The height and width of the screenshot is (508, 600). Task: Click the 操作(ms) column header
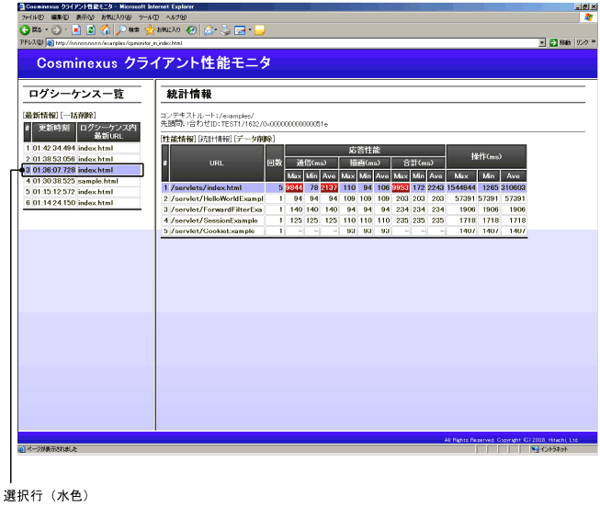486,156
